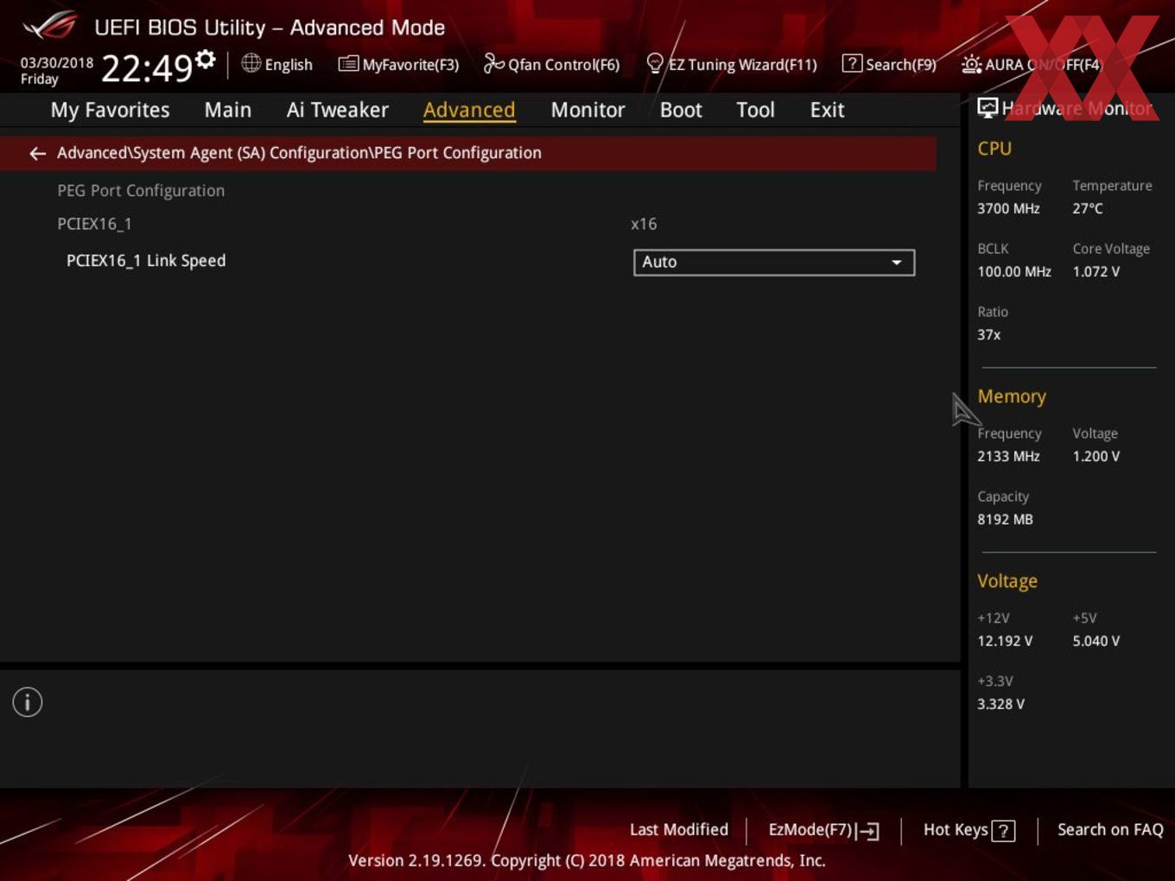Click the back arrow in the breadcrumb bar
The image size is (1175, 881).
point(37,154)
